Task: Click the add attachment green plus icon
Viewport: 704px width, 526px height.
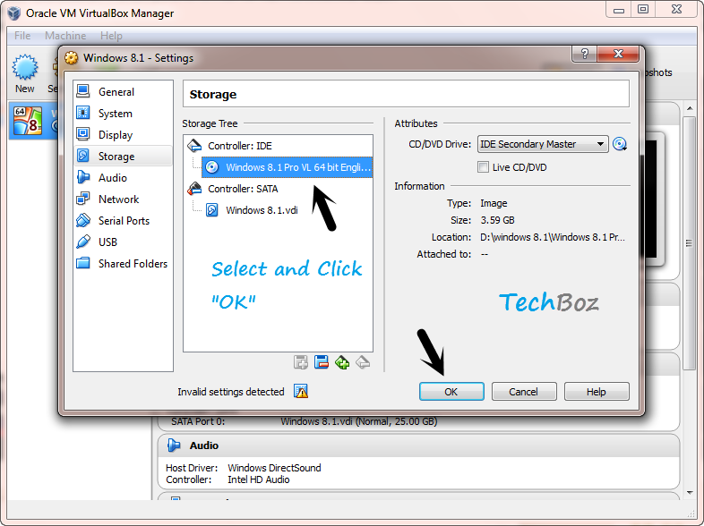Action: click(x=342, y=362)
